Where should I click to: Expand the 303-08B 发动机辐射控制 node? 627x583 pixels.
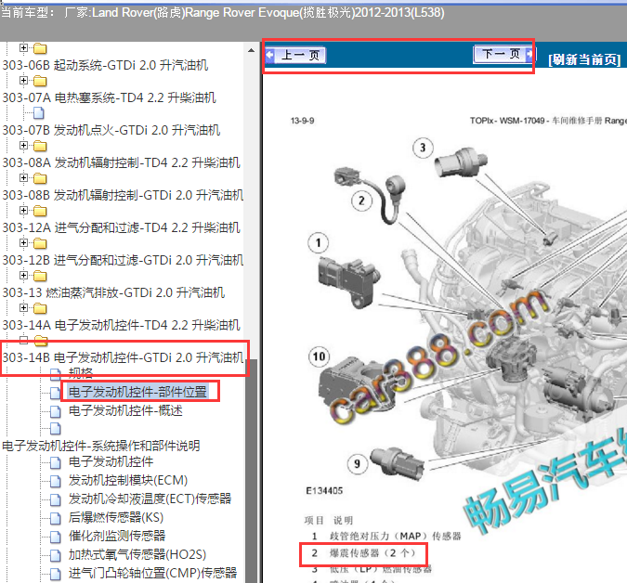[23, 177]
